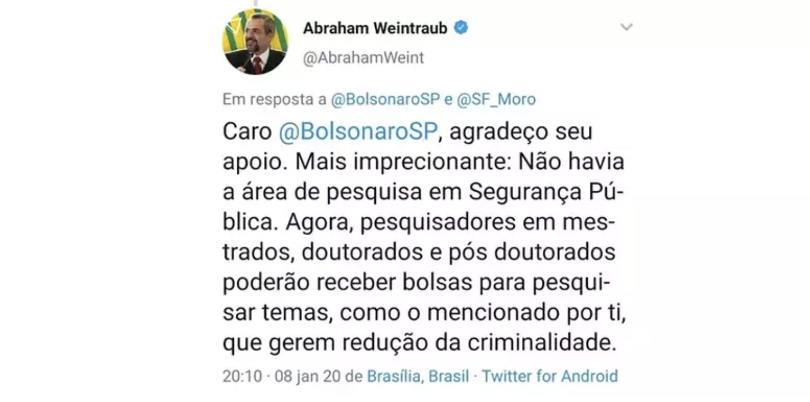Open @BolsonaroSP in the reply line

coord(386,99)
